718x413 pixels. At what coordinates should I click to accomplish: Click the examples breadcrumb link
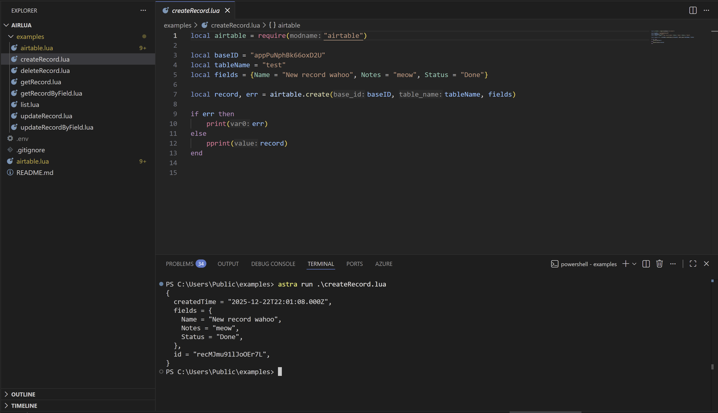pos(178,25)
